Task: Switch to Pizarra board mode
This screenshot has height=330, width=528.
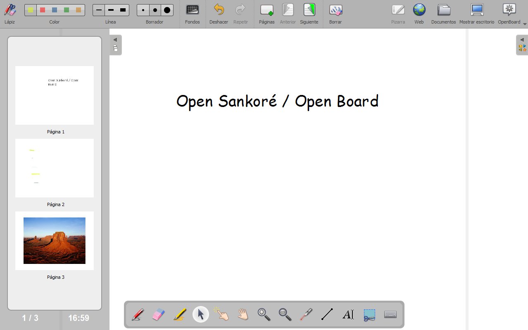Action: coord(398,14)
